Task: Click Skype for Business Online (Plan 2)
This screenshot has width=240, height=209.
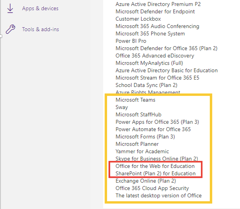Action: click(157, 159)
